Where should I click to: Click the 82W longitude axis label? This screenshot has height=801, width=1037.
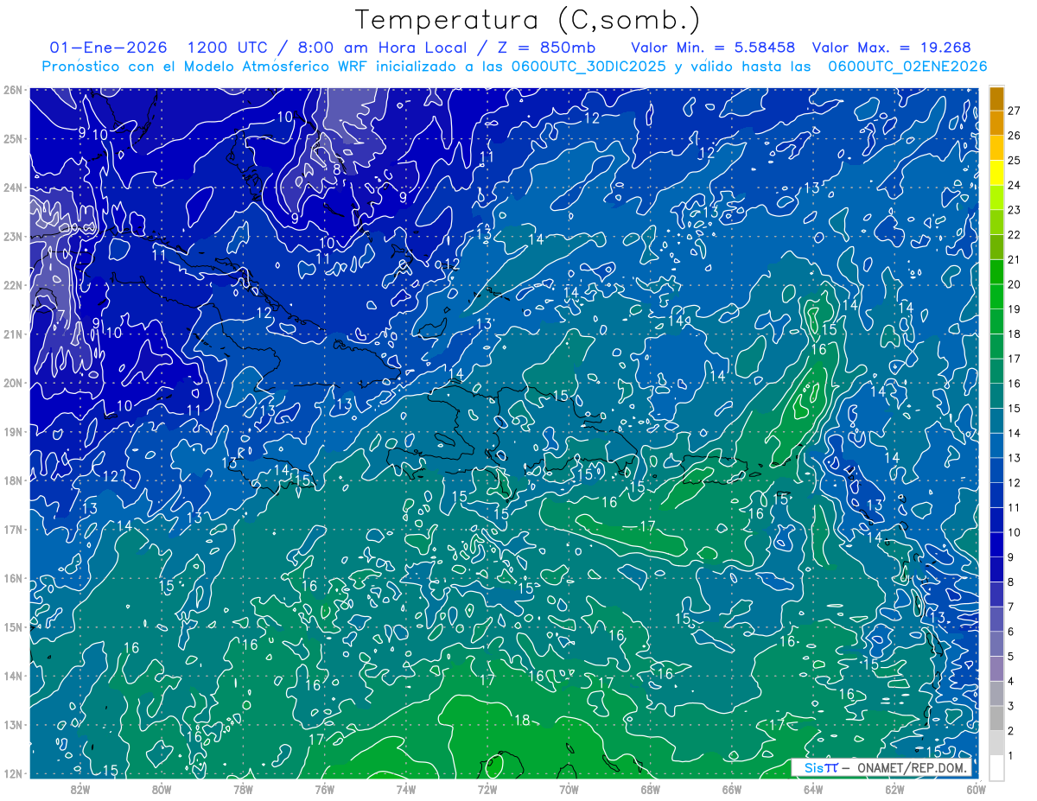point(80,789)
